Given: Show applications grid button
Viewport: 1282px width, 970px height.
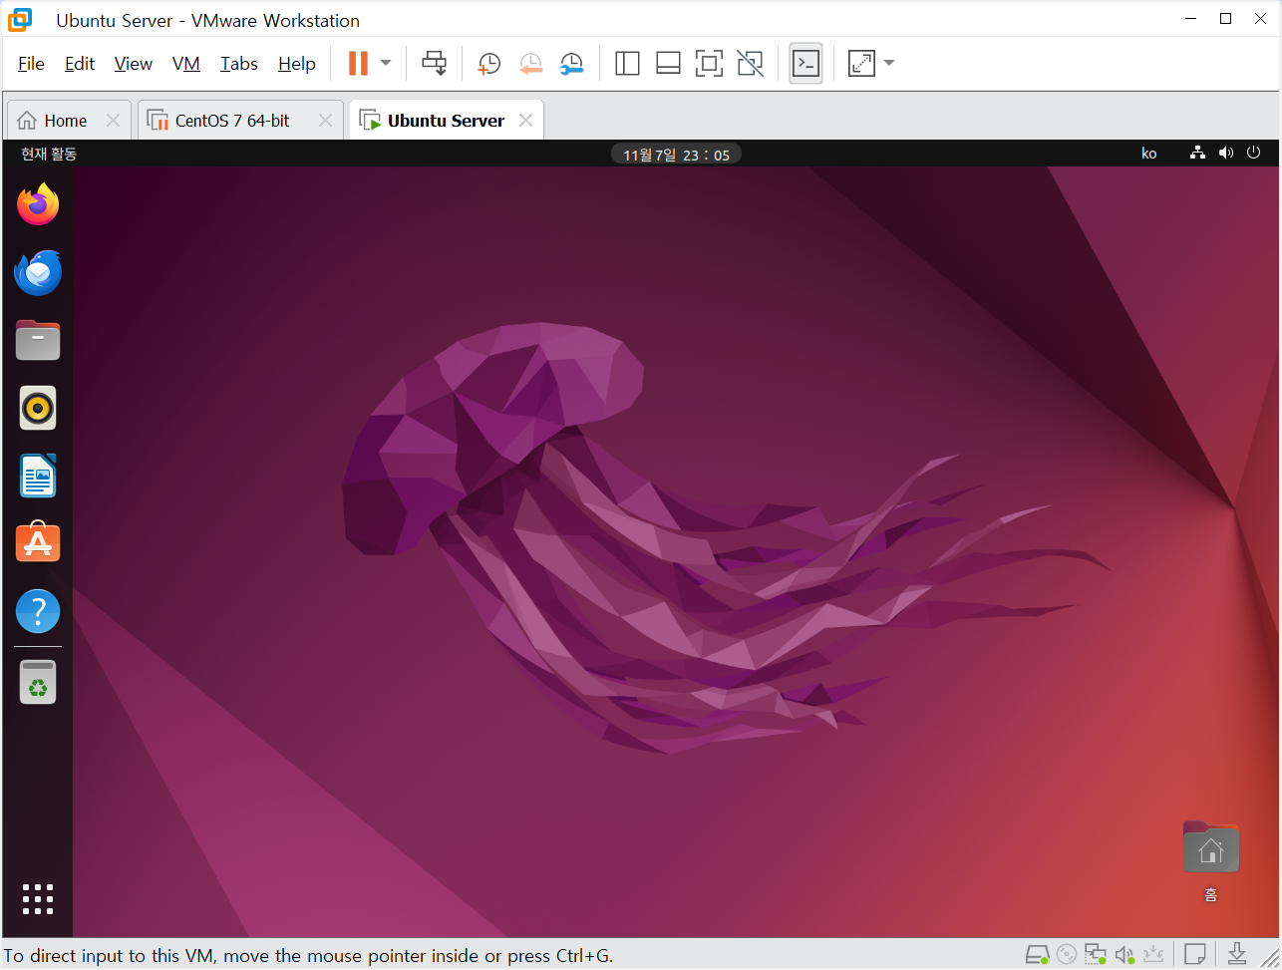Looking at the screenshot, I should point(38,899).
